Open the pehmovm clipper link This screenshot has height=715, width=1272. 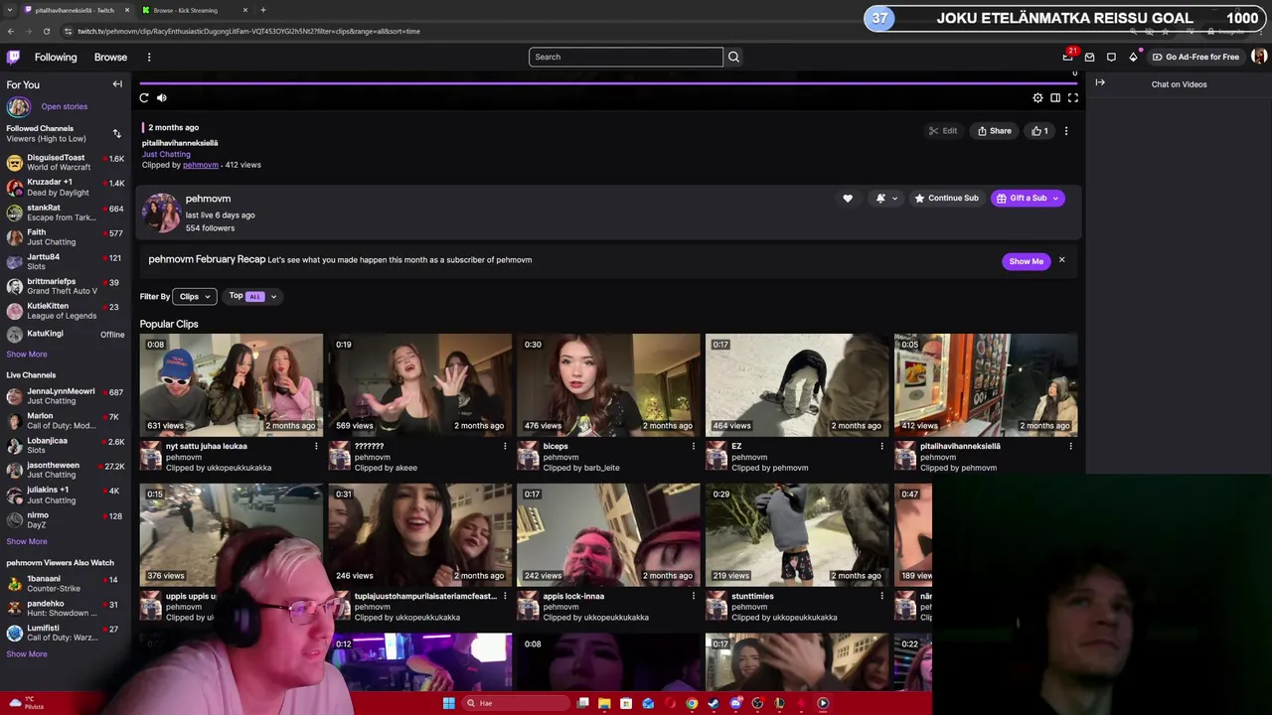[200, 165]
